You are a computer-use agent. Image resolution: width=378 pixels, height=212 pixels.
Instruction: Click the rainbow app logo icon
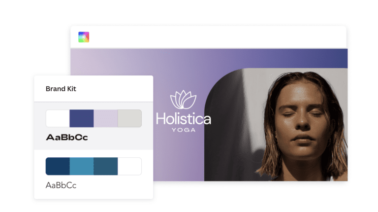(84, 37)
